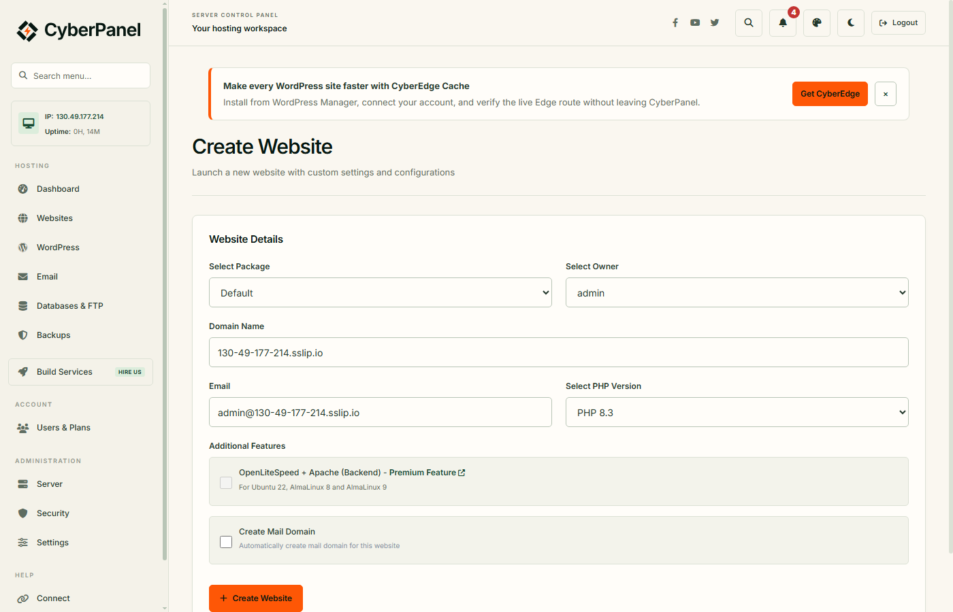The image size is (953, 612).
Task: Open the Connect menu item
Action: (80, 598)
